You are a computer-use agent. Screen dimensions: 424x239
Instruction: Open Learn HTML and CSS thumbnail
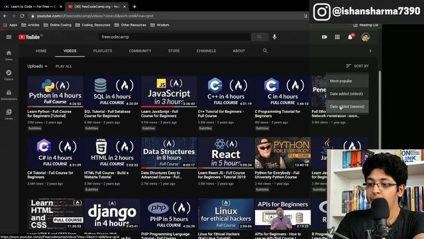pos(55,214)
